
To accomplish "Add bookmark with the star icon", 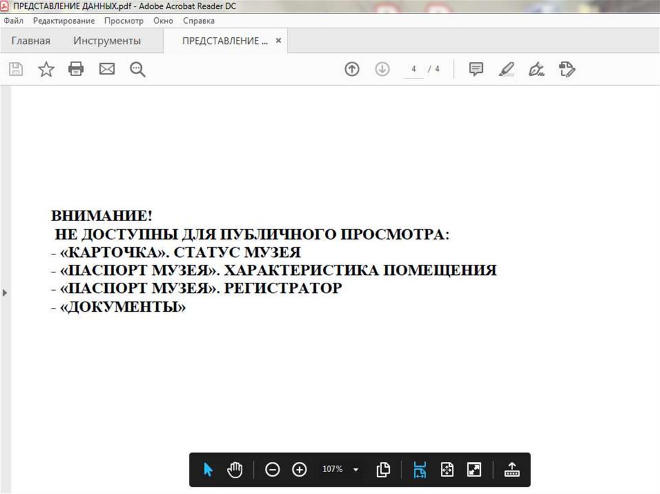I will click(46, 69).
